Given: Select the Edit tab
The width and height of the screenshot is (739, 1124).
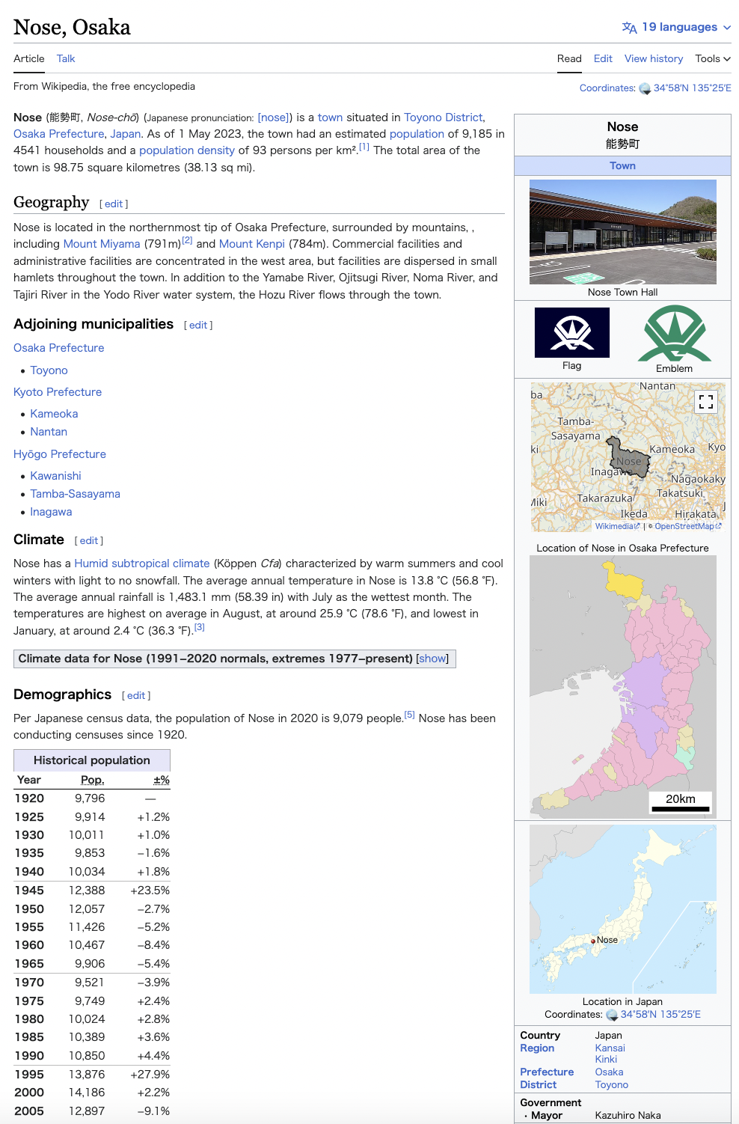Looking at the screenshot, I should click(603, 58).
